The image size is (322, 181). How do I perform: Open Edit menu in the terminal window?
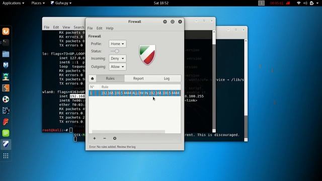(x=56, y=27)
